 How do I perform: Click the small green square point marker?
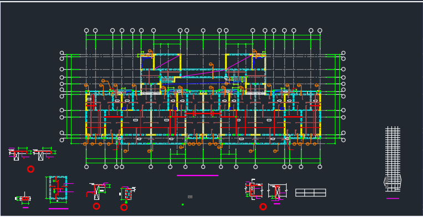tap(182, 205)
